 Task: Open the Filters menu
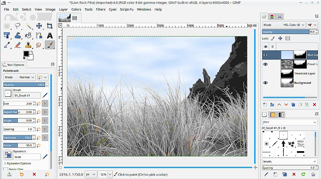click(100, 9)
